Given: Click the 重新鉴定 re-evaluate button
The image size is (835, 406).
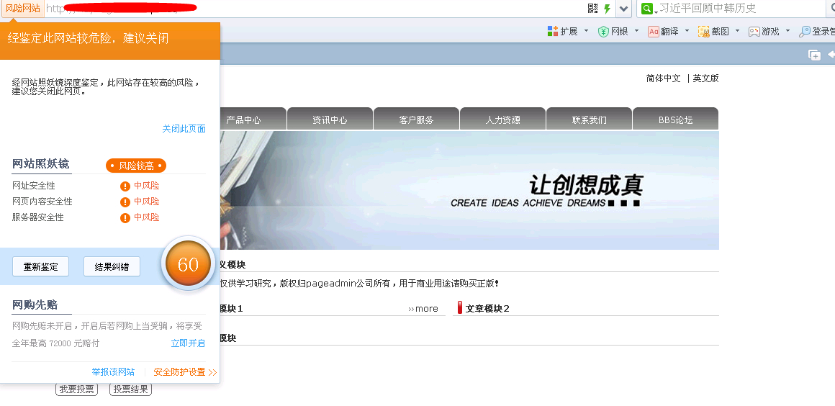Looking at the screenshot, I should click(x=40, y=267).
